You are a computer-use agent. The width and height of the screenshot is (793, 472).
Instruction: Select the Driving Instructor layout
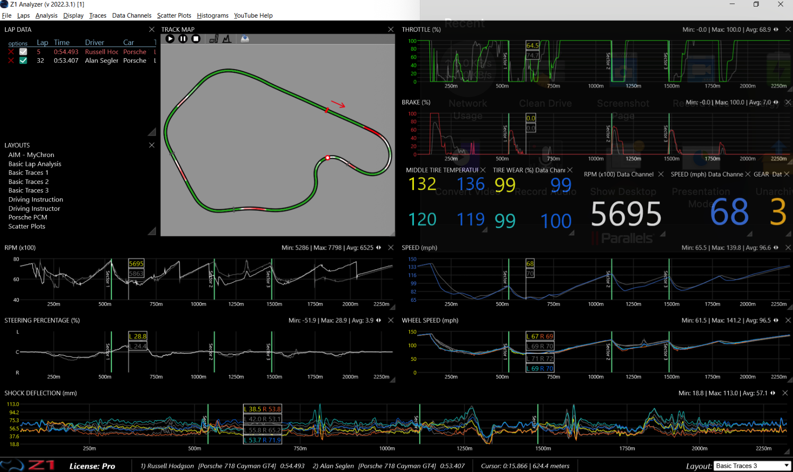tap(34, 208)
